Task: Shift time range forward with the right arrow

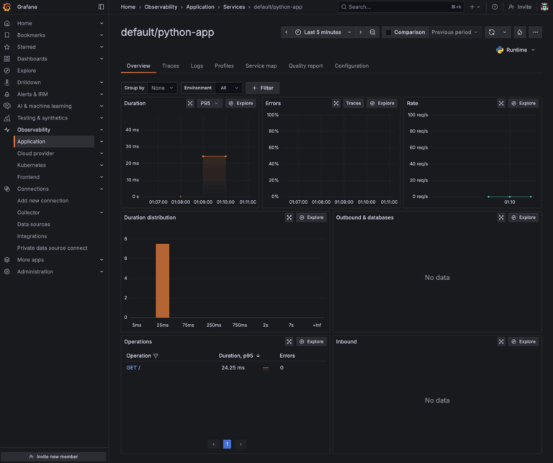Action: click(361, 32)
